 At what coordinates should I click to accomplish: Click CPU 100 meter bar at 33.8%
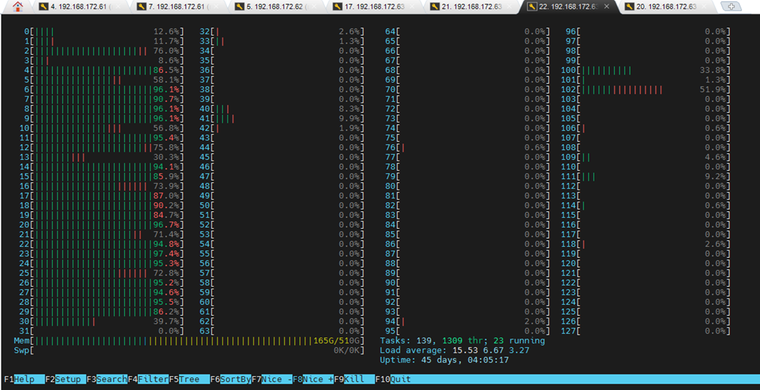[x=645, y=70]
